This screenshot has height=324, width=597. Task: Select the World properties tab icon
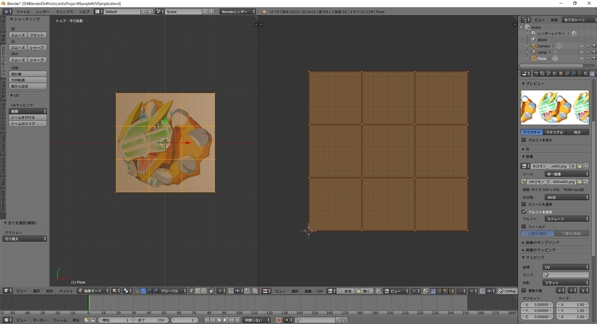tap(555, 74)
